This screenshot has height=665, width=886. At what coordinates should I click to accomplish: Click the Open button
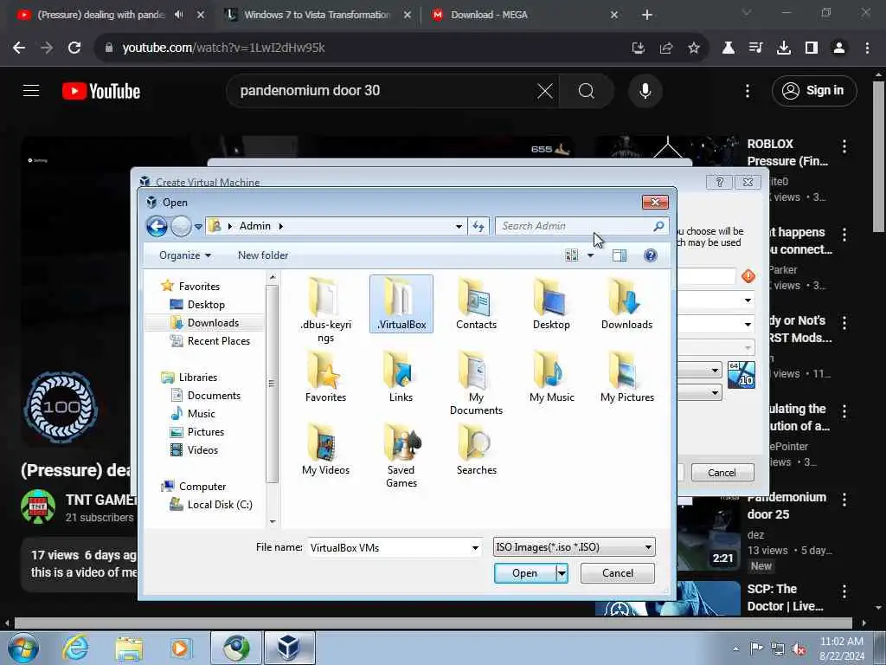click(525, 573)
